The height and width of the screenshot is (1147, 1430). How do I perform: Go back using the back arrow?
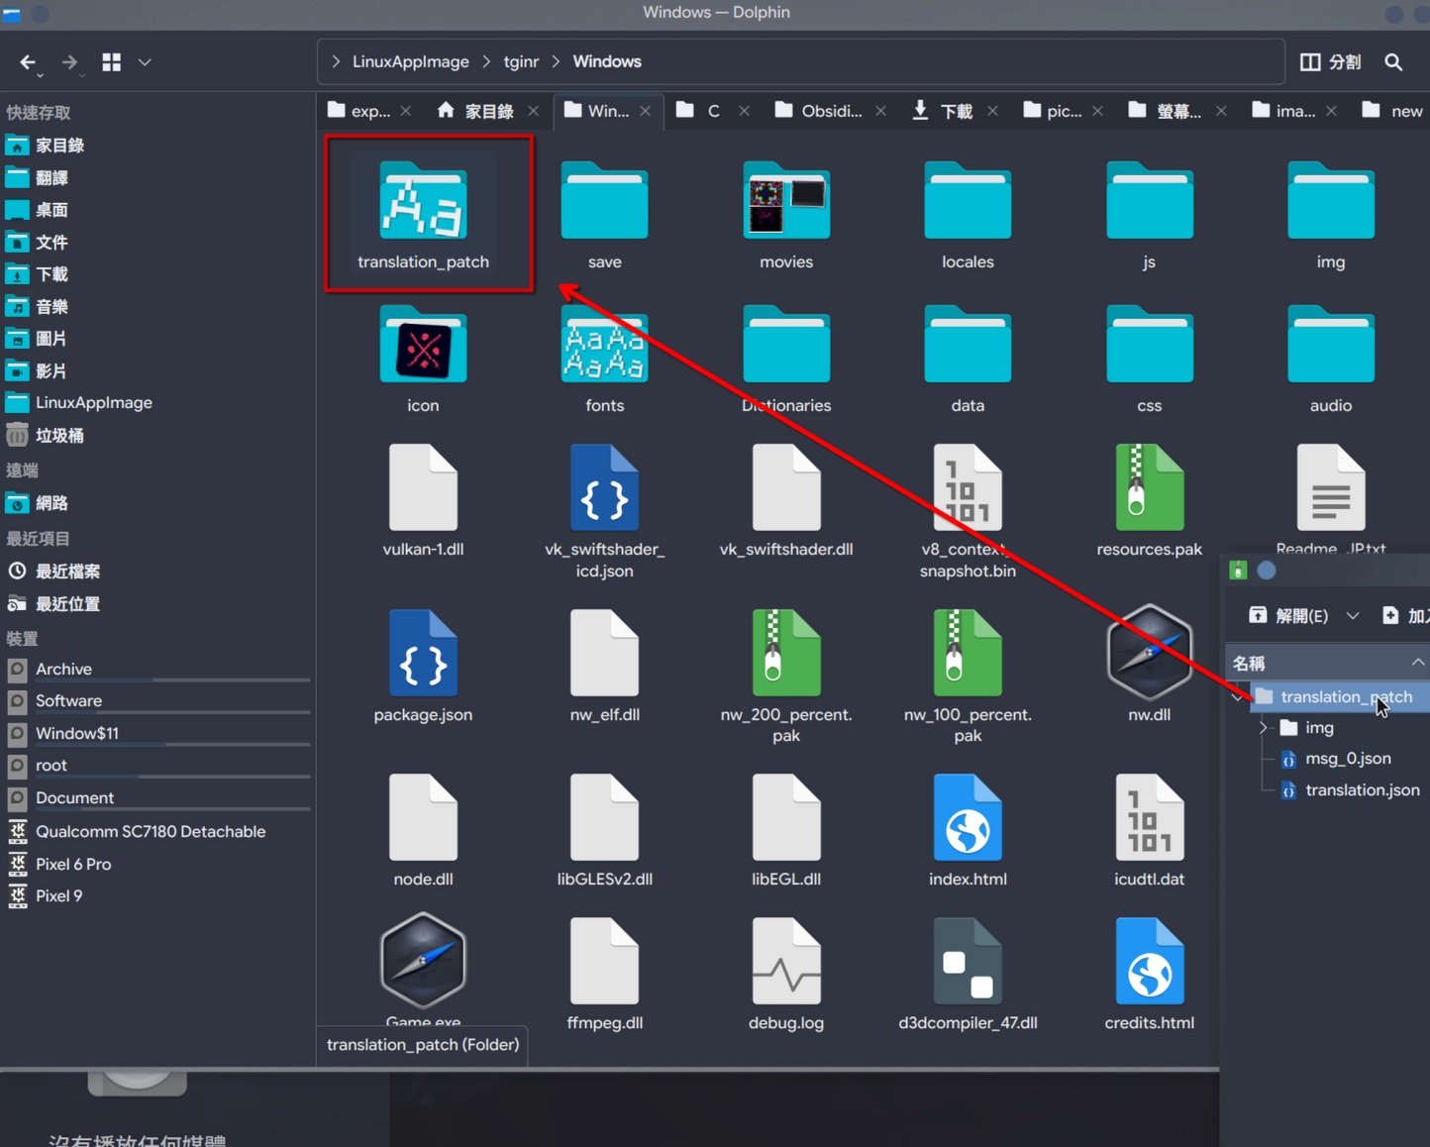coord(28,62)
